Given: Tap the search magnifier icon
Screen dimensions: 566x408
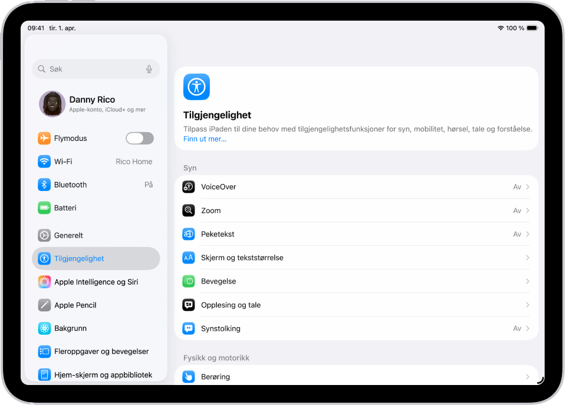Looking at the screenshot, I should click(41, 69).
